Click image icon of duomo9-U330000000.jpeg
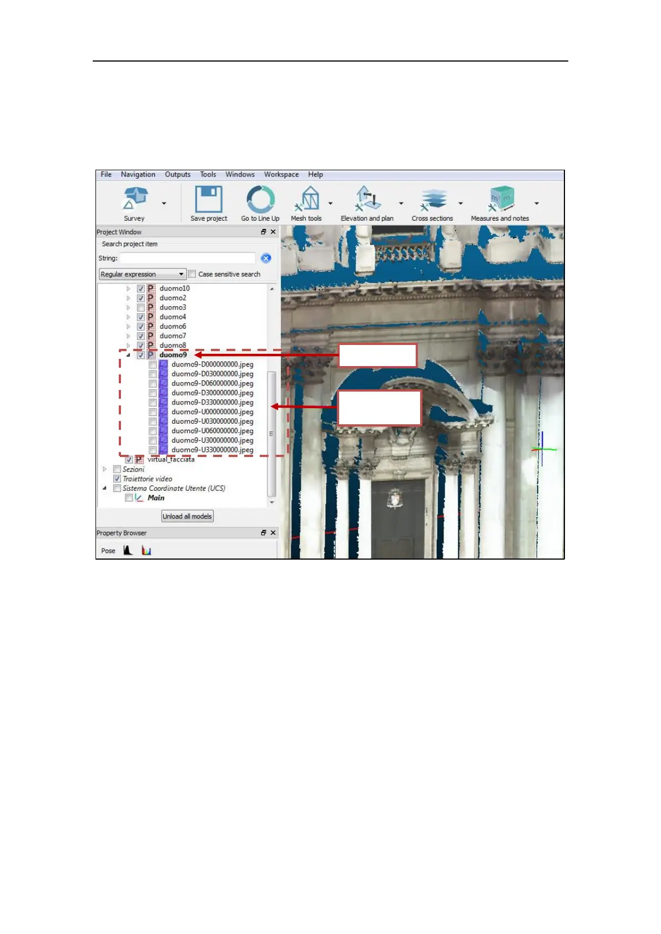This screenshot has height=934, width=661. (x=163, y=450)
